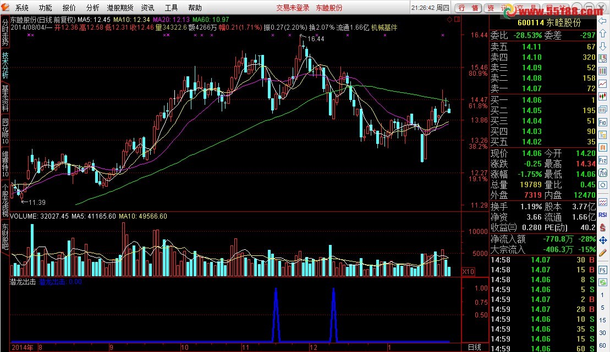Open the hierarchy tree icon
Screen dimensions: 610x352
[603, 135]
